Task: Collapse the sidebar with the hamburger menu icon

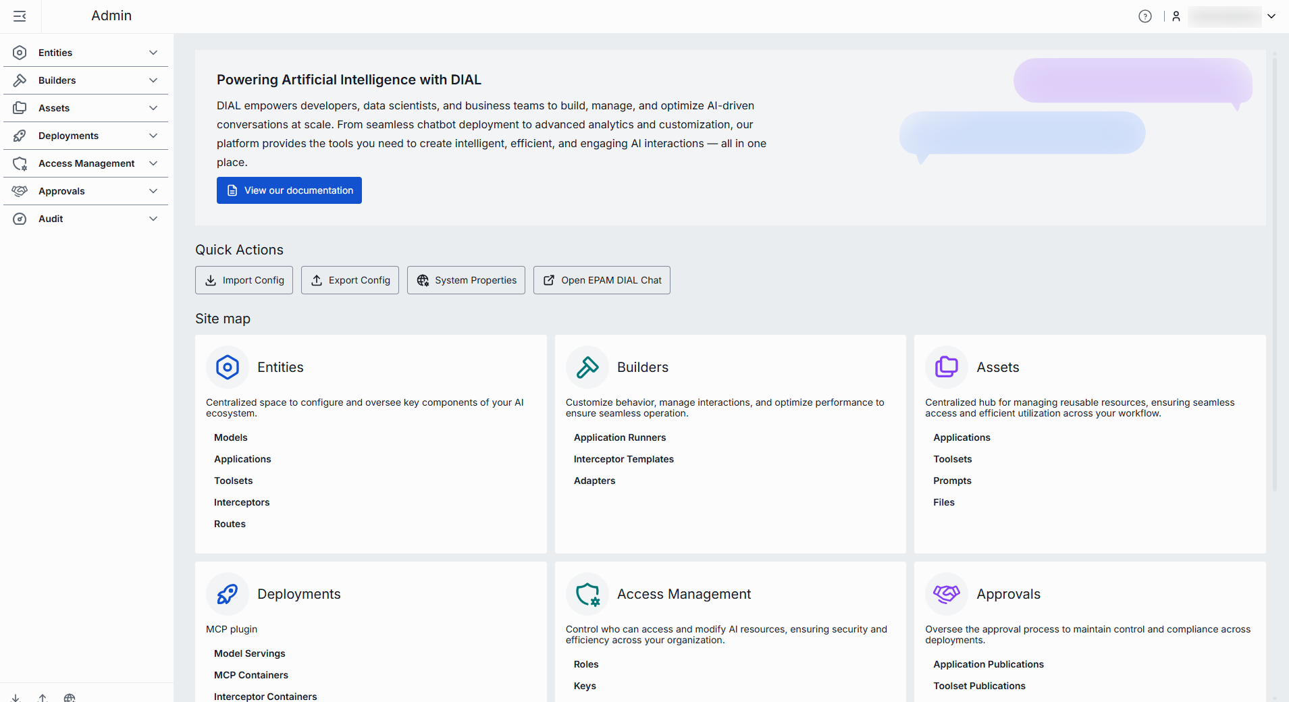Action: coord(20,16)
